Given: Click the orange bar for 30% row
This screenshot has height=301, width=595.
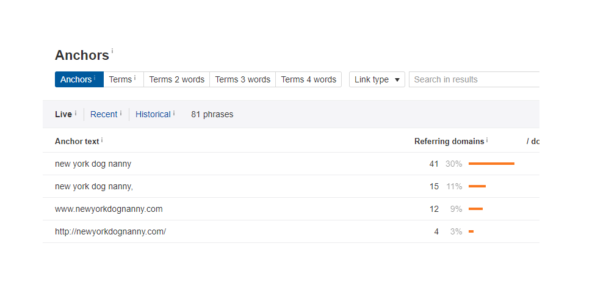Looking at the screenshot, I should (x=491, y=164).
